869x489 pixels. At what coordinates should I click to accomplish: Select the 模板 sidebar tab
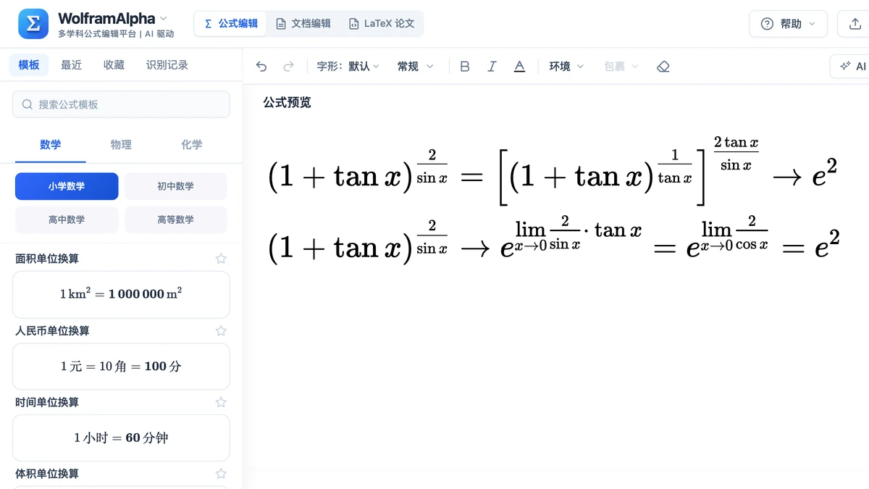point(29,65)
